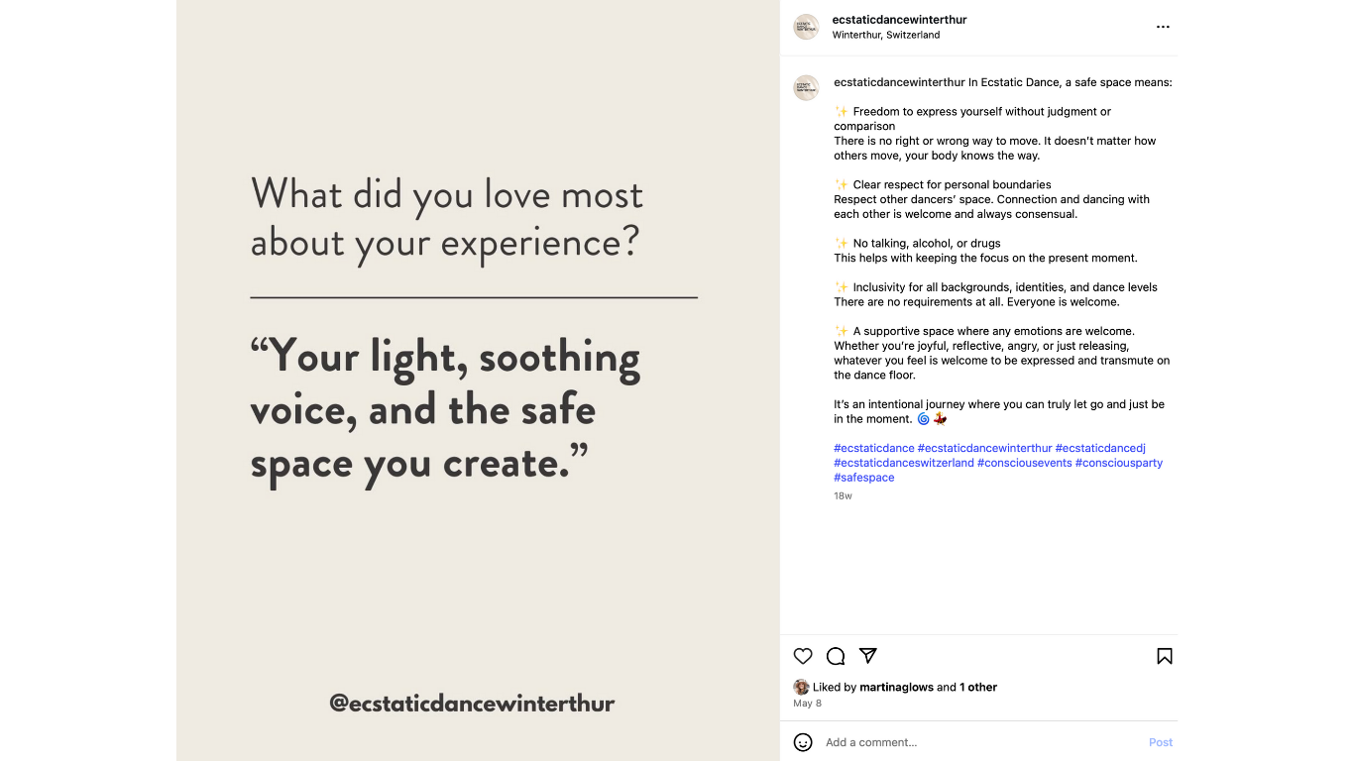Click the ecstaticdancewinterthur header profile picture

[806, 27]
